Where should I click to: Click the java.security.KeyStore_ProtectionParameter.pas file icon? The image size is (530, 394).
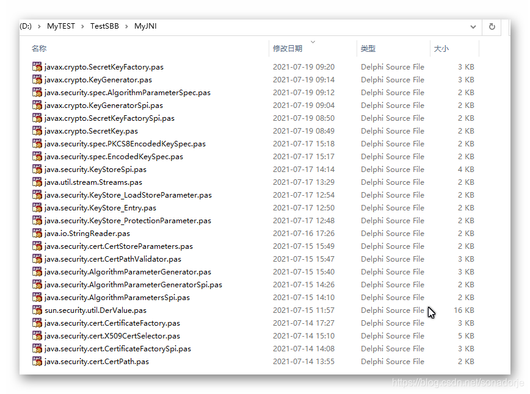37,220
